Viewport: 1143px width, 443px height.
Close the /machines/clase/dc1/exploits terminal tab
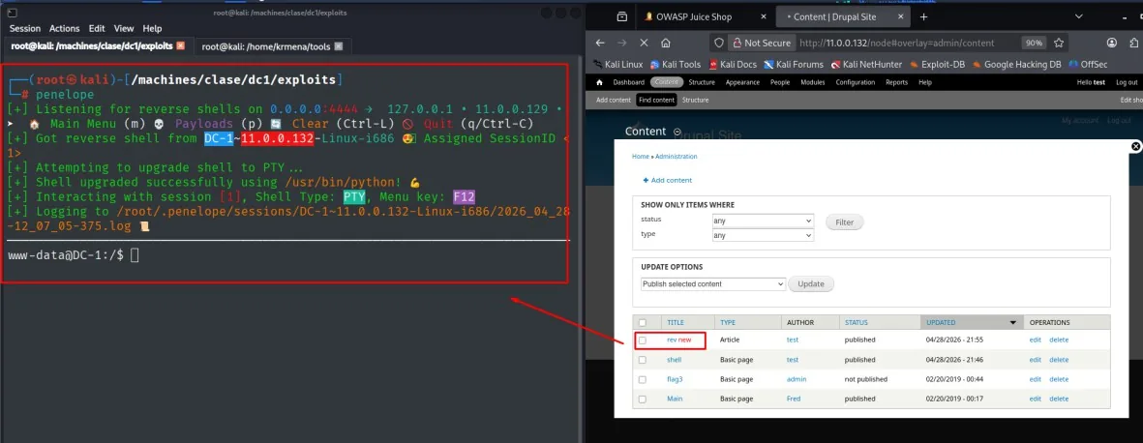pos(181,45)
